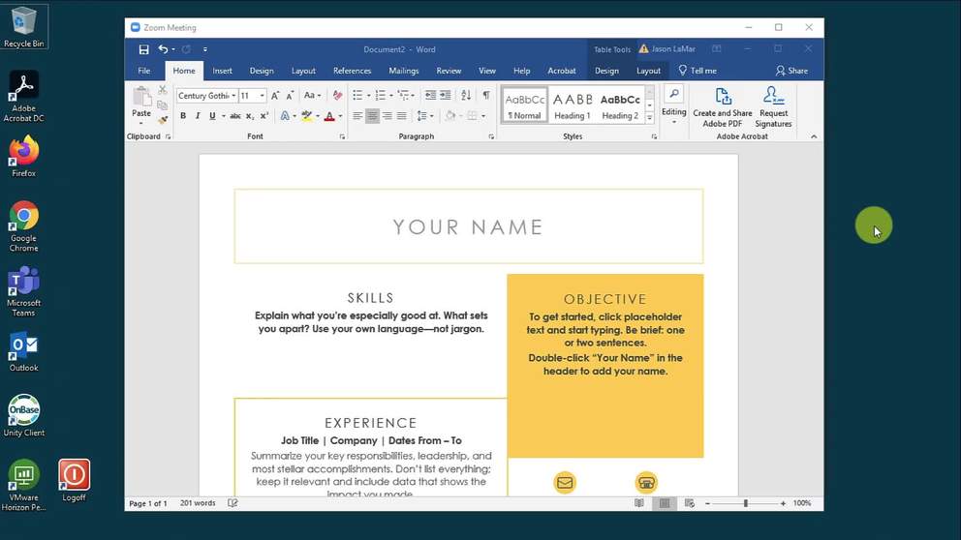Collapse the ribbon with the chevron

[x=814, y=136]
